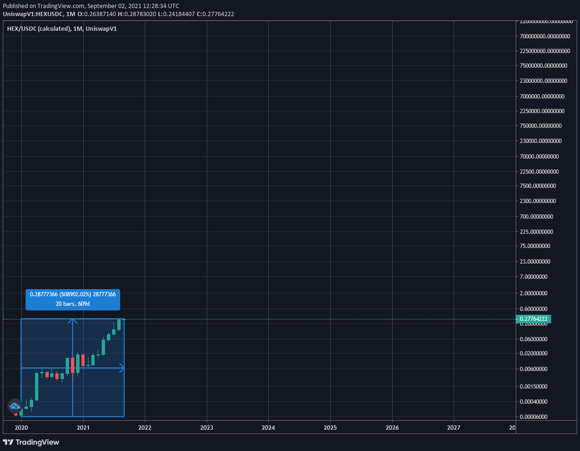Click the 2024 label on the time axis
Screen dimensions: 580x451
[269, 428]
